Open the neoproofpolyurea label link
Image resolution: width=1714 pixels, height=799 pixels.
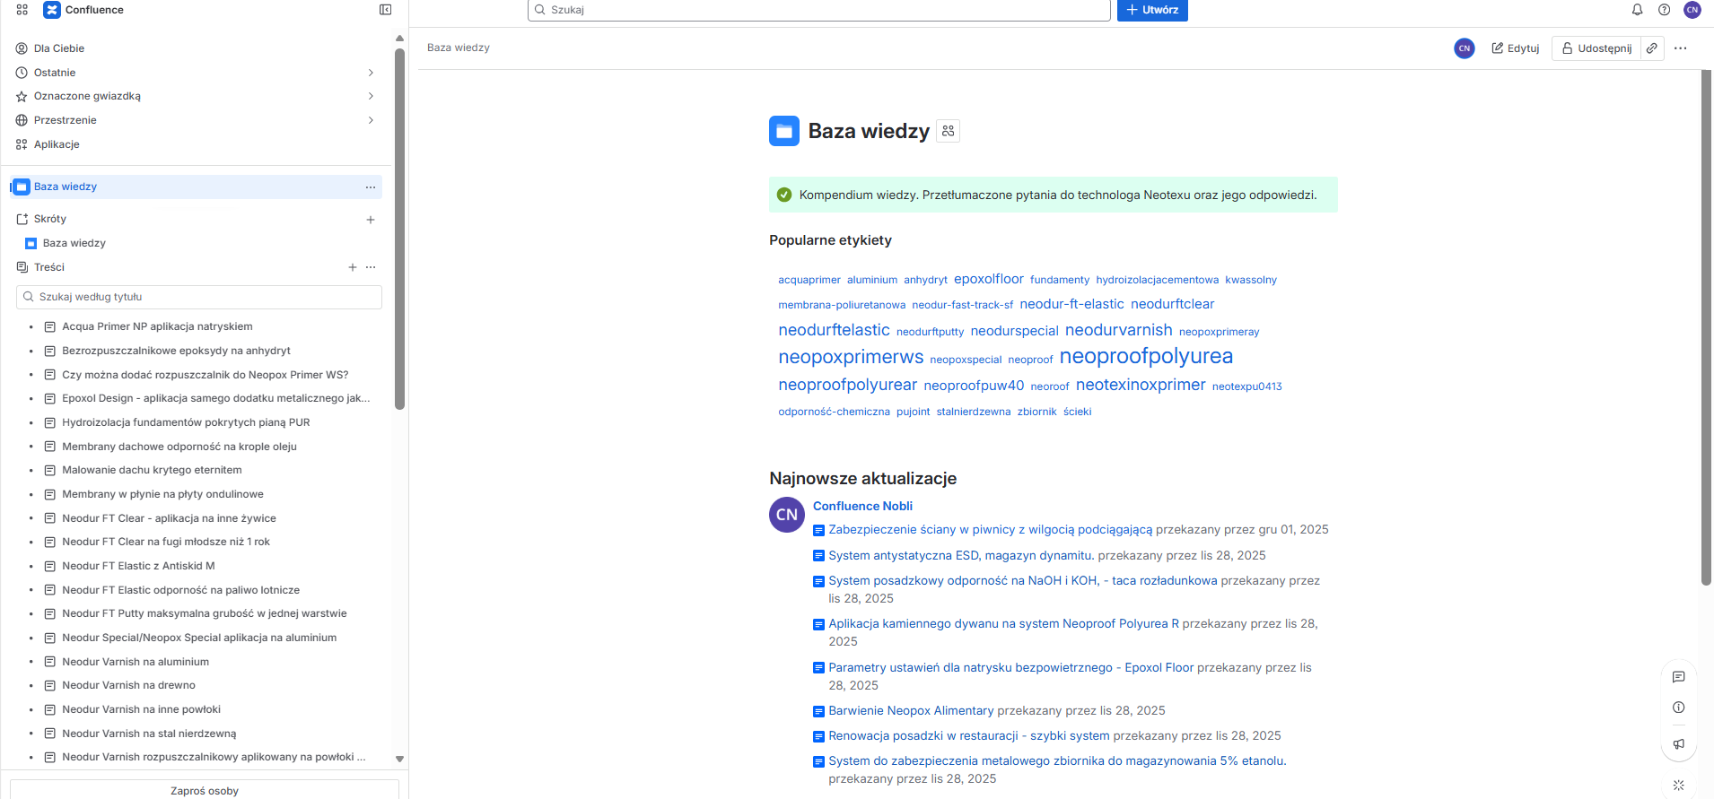[1146, 357]
